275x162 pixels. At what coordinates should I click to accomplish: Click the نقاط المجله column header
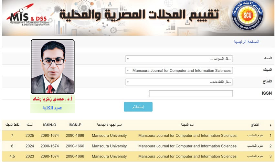tap(12, 125)
